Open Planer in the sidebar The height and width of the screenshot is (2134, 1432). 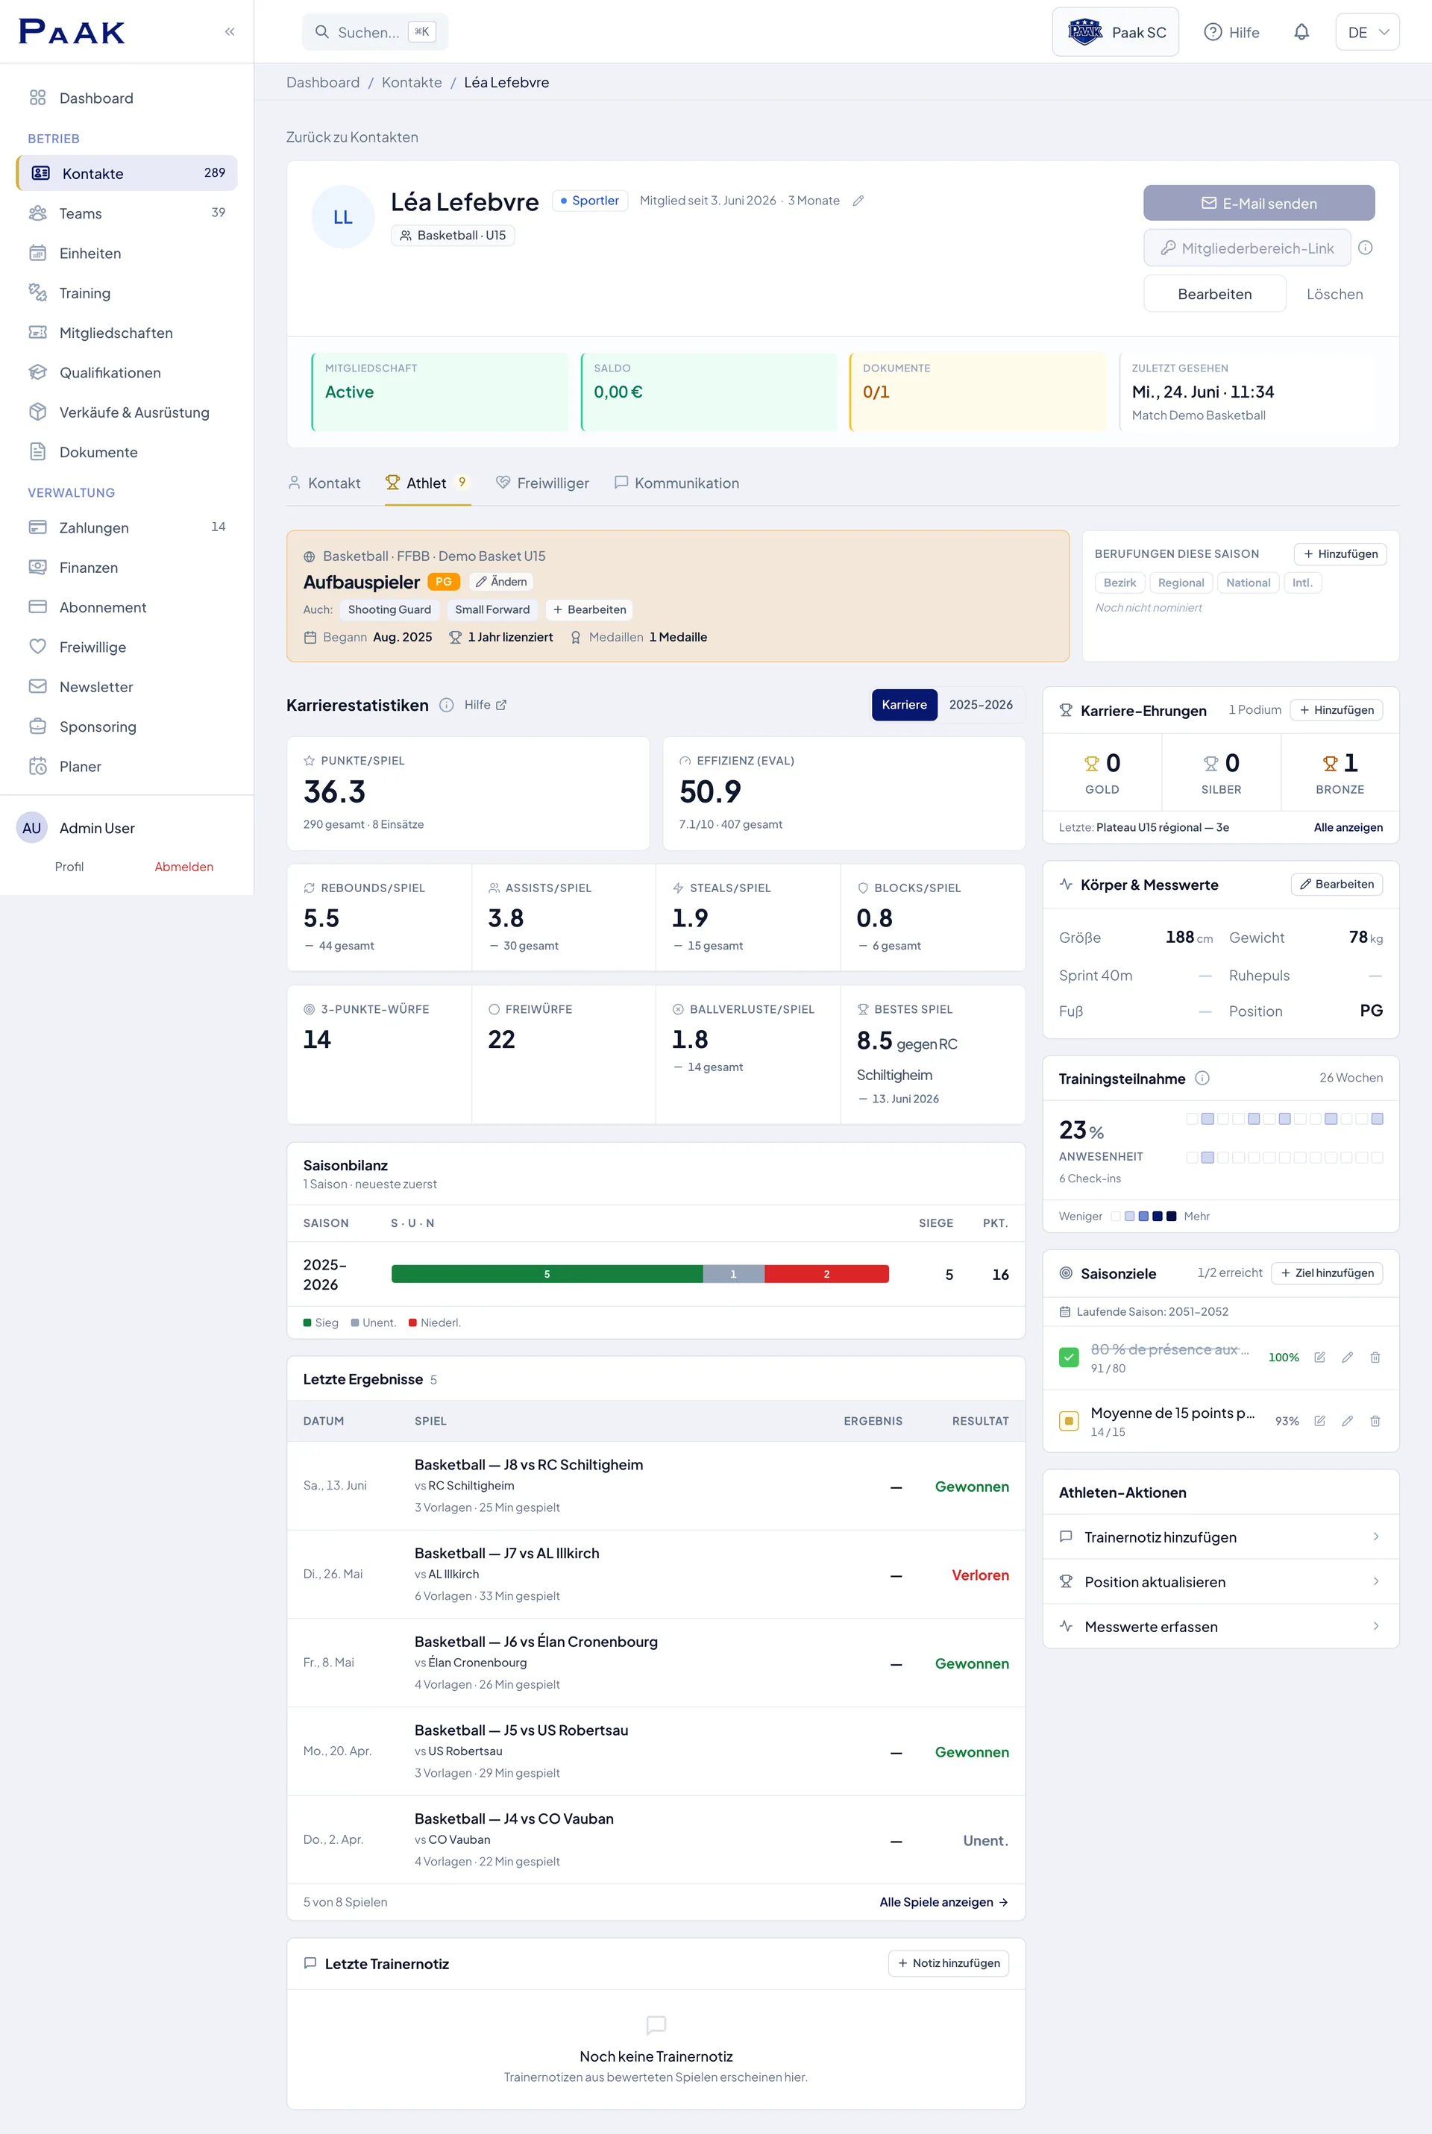(x=127, y=766)
